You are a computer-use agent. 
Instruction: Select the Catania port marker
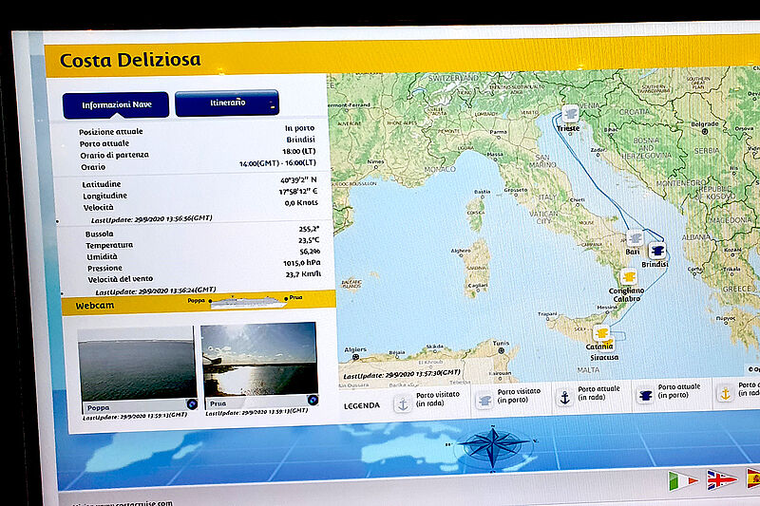click(x=602, y=333)
